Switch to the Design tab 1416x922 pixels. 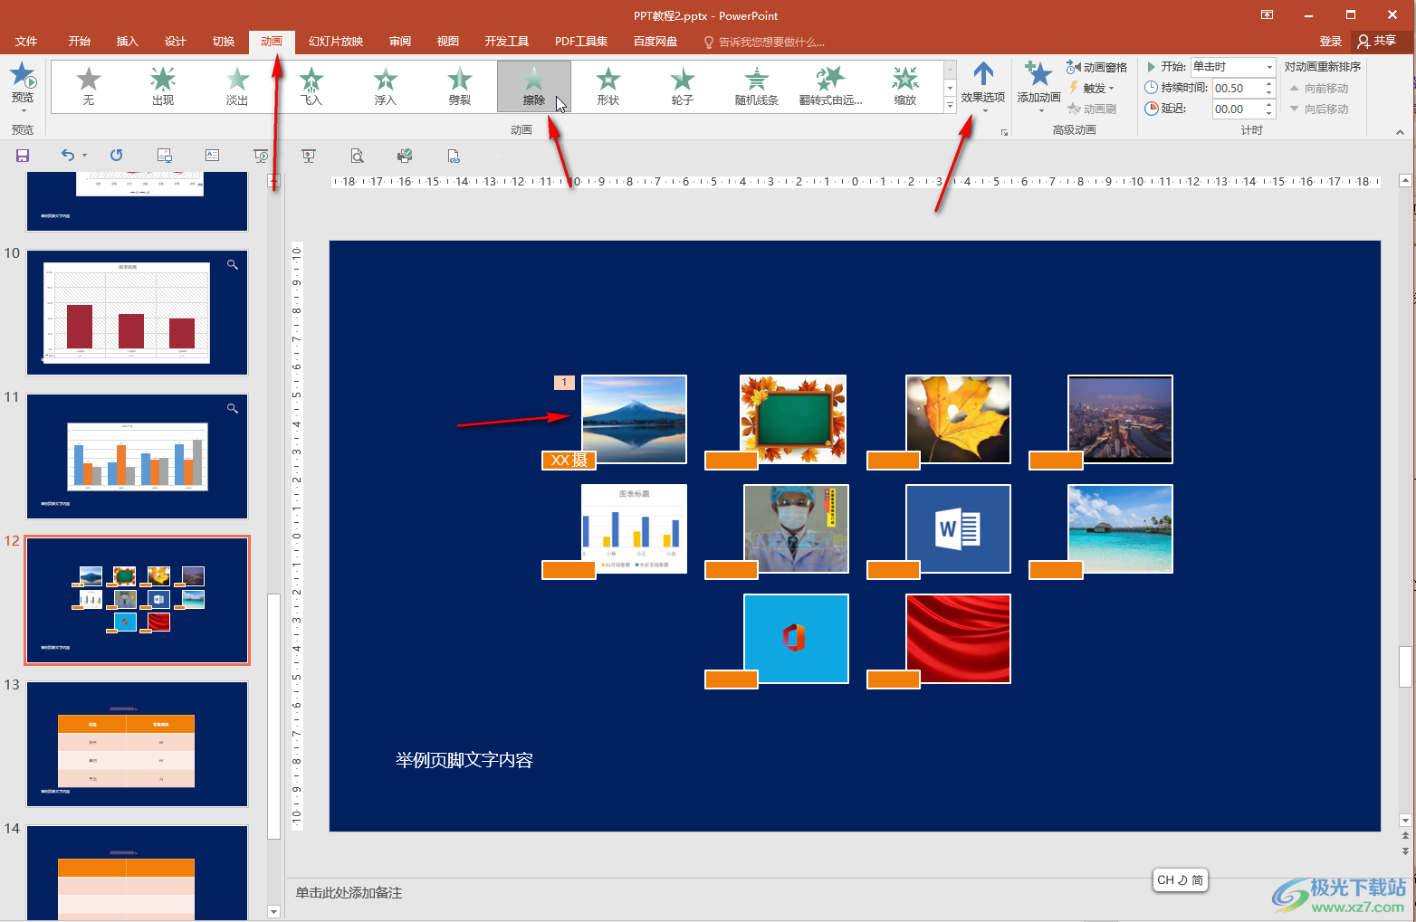click(x=175, y=42)
